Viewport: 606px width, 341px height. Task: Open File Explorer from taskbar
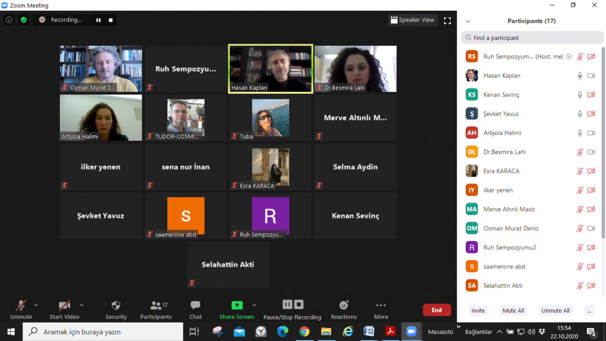pos(326,332)
